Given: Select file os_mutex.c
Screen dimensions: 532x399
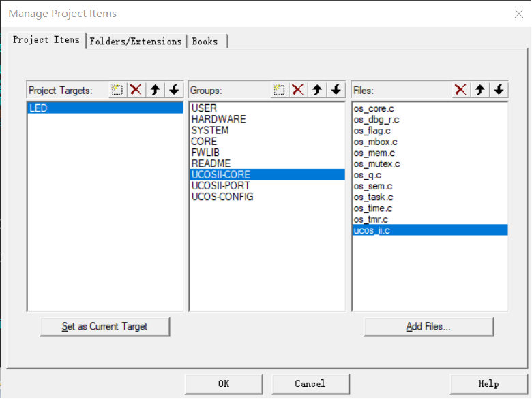Looking at the screenshot, I should tap(430, 164).
